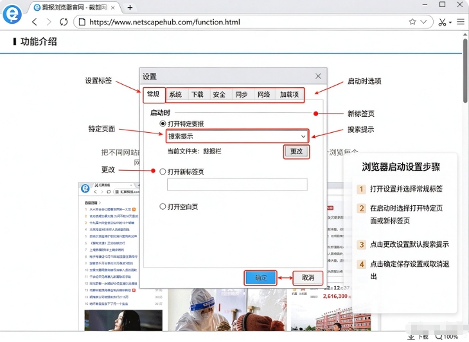This screenshot has width=469, height=342.
Task: Switch to the 加载项 settings tab
Action: point(289,95)
